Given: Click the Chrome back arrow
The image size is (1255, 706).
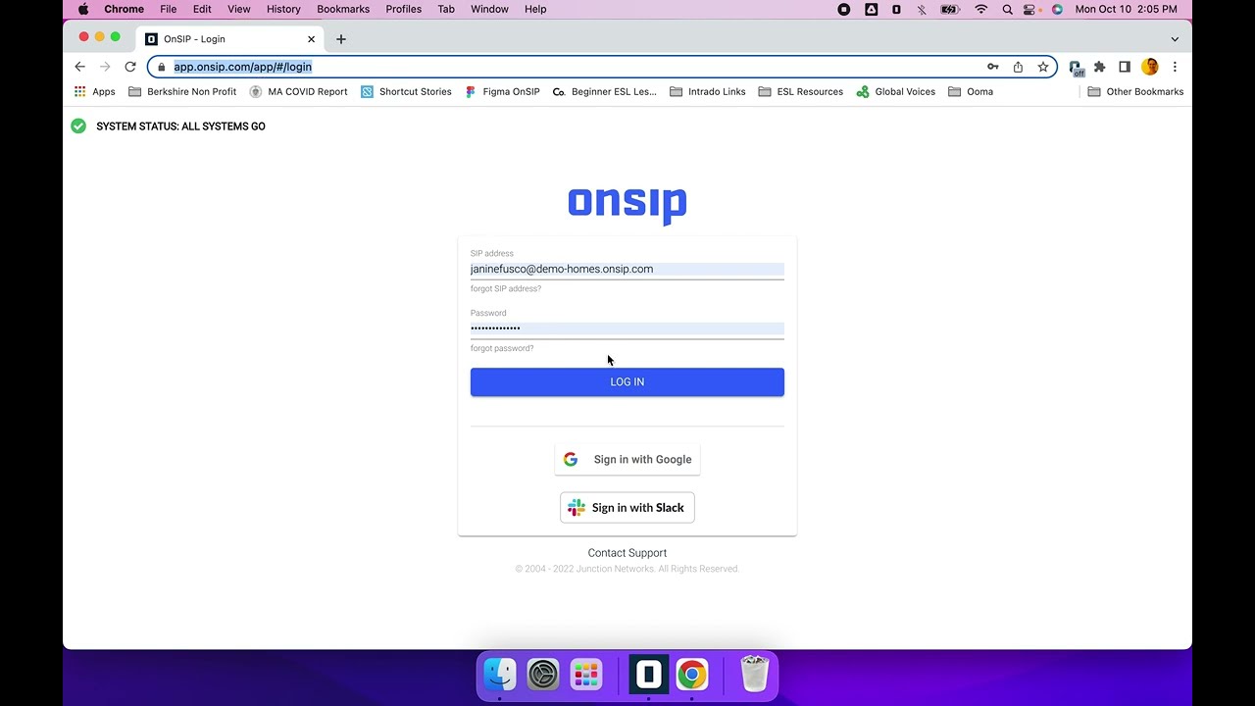Looking at the screenshot, I should pos(80,67).
